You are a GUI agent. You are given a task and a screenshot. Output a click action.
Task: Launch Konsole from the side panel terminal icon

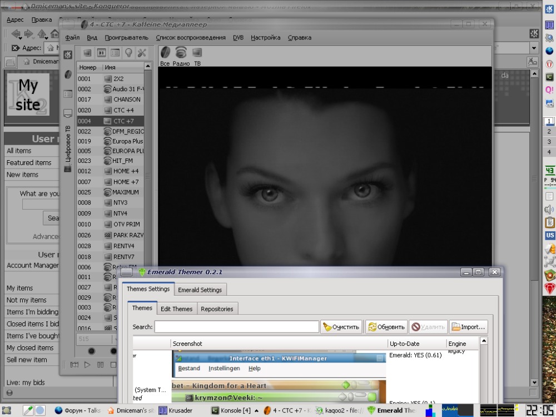(x=549, y=77)
